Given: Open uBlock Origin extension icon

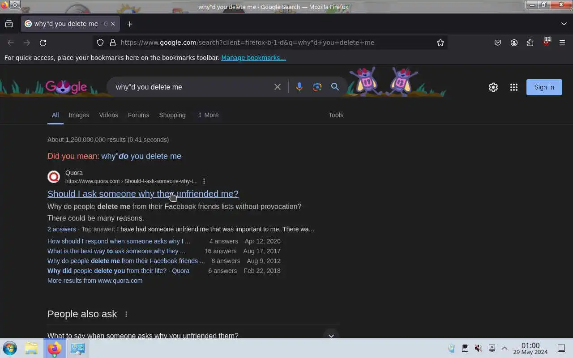Looking at the screenshot, I should 546,43.
